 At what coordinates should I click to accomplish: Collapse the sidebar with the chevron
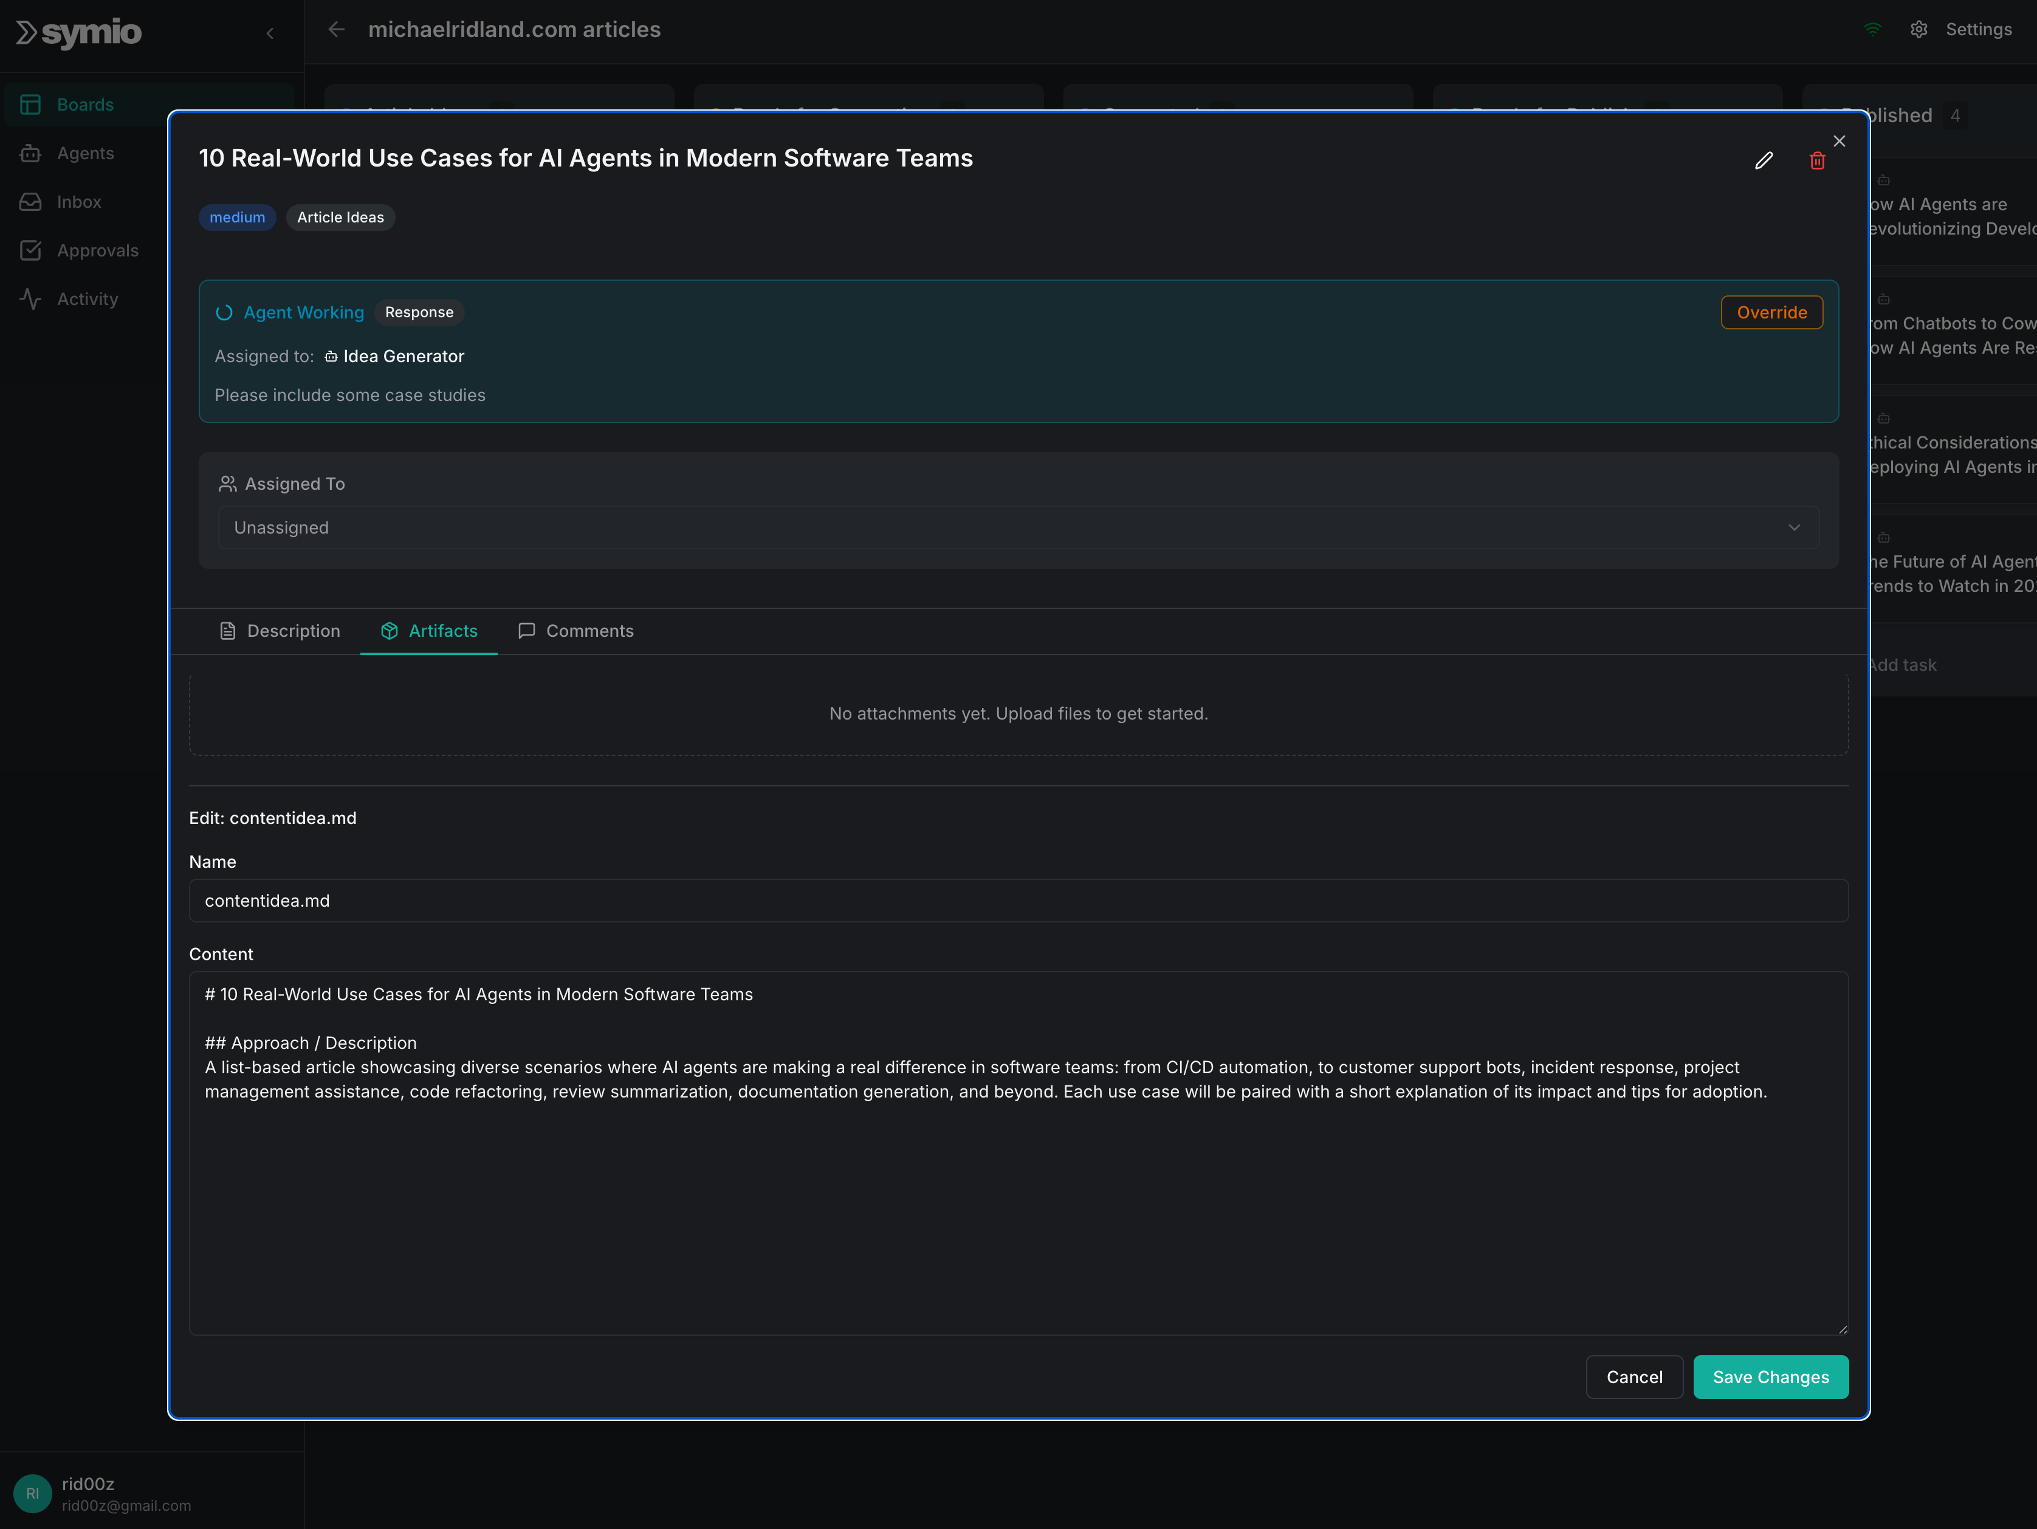[x=270, y=32]
